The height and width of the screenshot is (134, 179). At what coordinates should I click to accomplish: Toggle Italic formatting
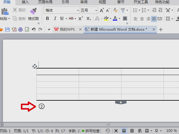click(55, 18)
